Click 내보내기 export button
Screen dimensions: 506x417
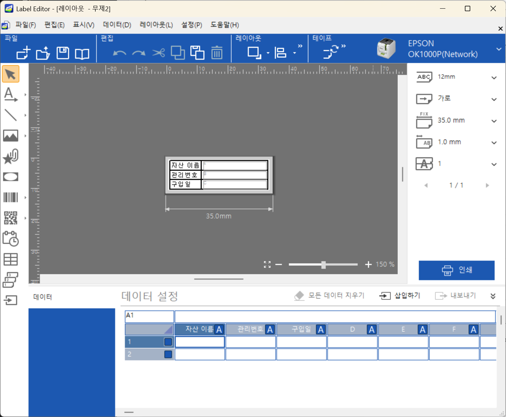pos(455,296)
